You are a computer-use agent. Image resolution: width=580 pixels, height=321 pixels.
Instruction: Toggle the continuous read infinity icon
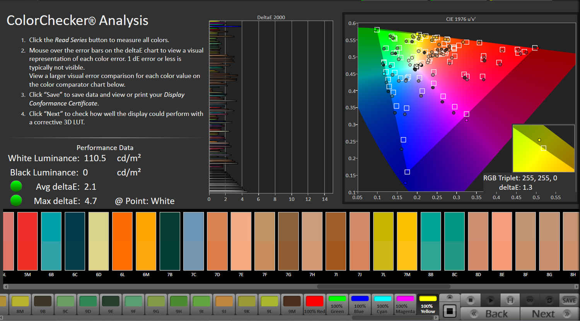pos(530,300)
